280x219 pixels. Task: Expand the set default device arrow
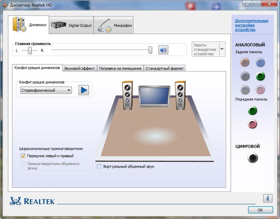click(222, 49)
